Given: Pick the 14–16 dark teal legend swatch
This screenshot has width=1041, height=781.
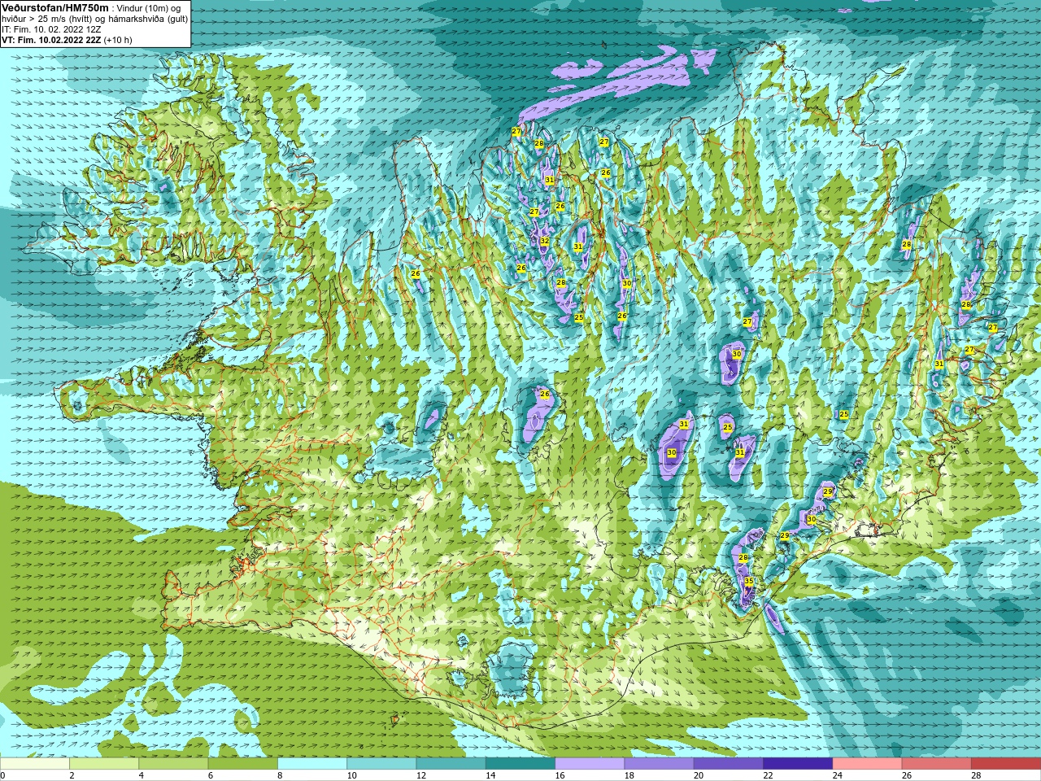Looking at the screenshot, I should pyautogui.click(x=520, y=764).
